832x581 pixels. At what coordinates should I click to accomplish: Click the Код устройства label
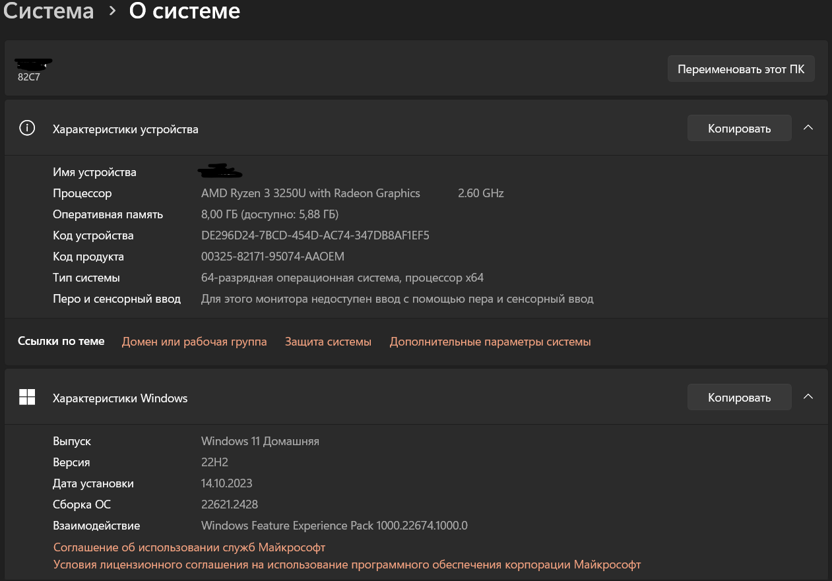(x=93, y=235)
